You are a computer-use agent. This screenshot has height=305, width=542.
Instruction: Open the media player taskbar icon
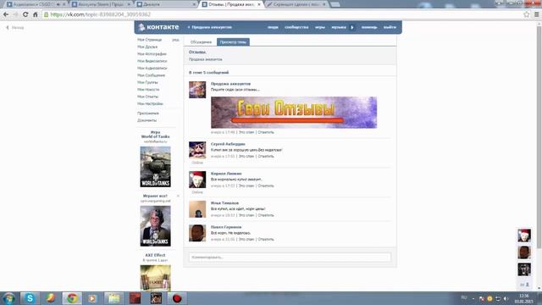(x=92, y=298)
